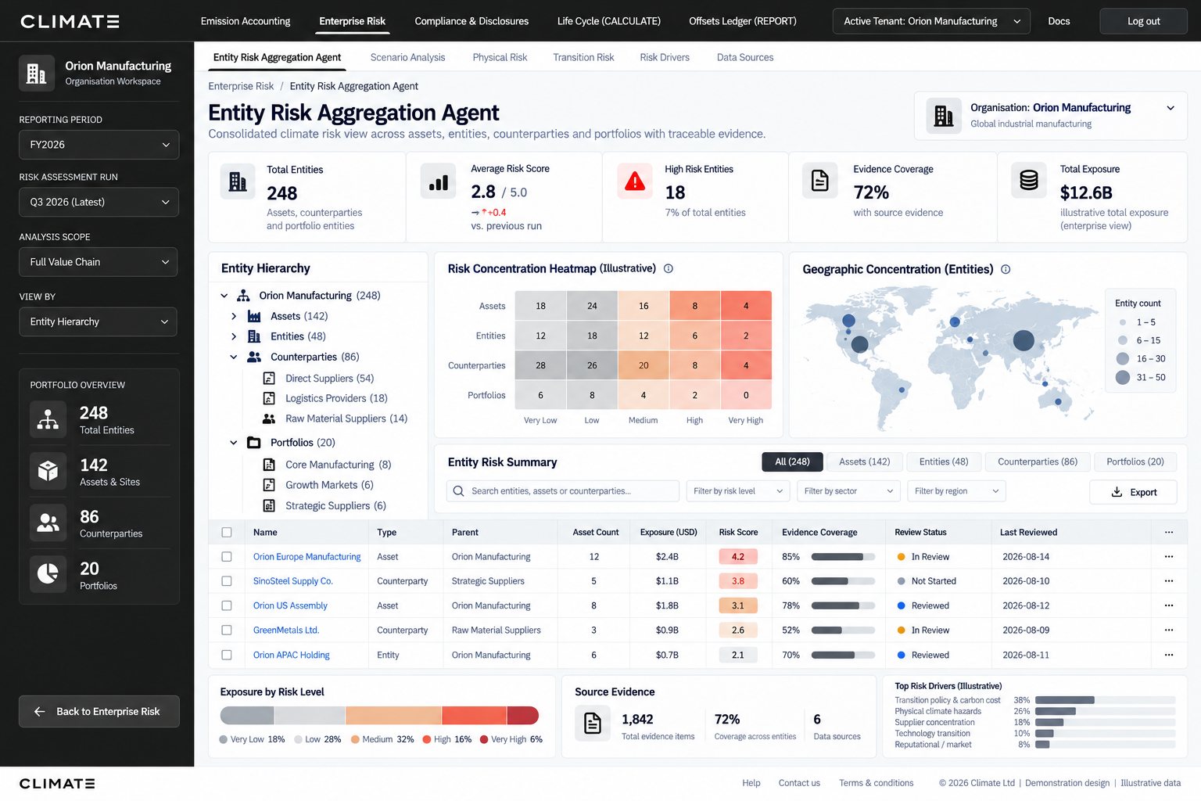
Task: Check the Orion US Assembly row checkbox
Action: 227,605
